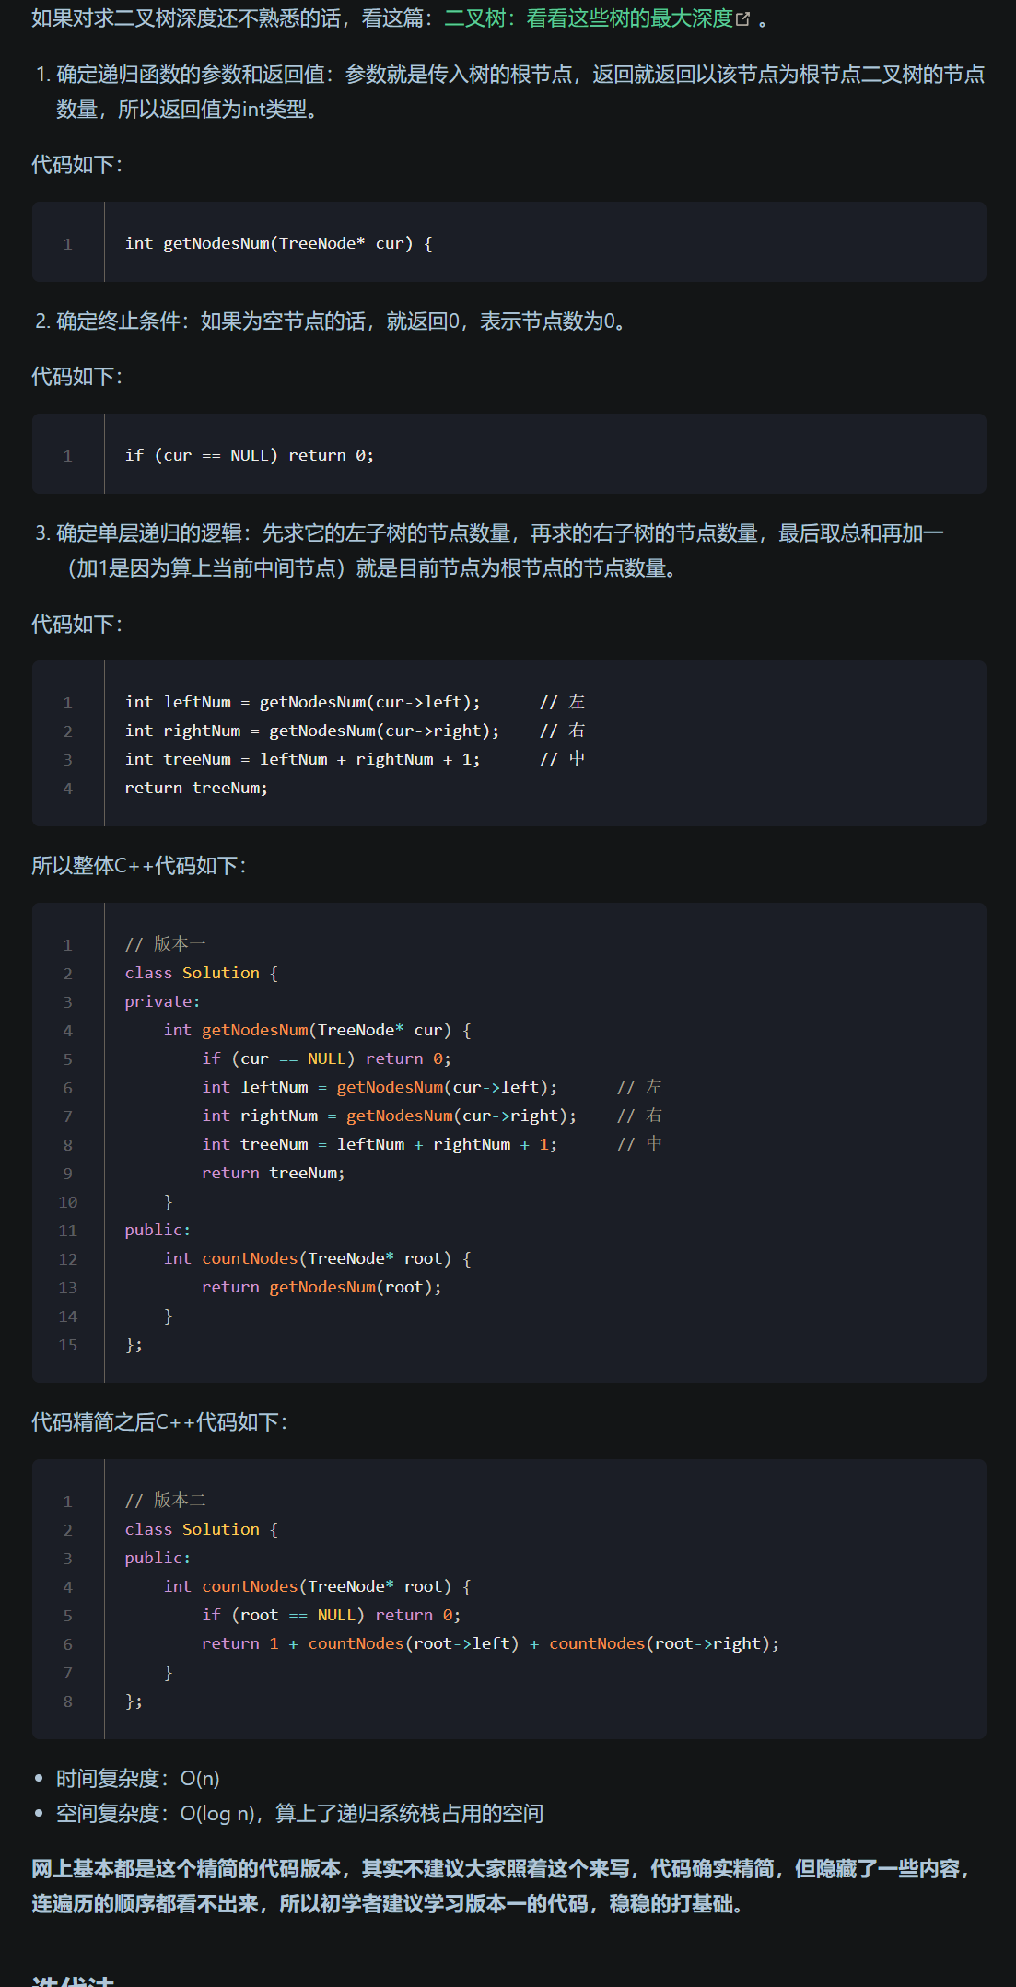Click 'int countNodes(TreeNode* root) {' in 版本一 block
Viewport: 1016px width, 1987px height.
(x=318, y=1258)
